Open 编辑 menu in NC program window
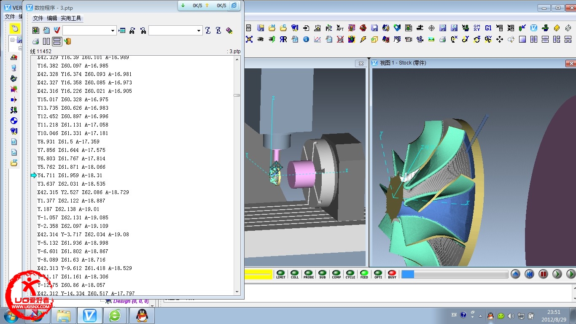The width and height of the screenshot is (576, 324). 52,18
